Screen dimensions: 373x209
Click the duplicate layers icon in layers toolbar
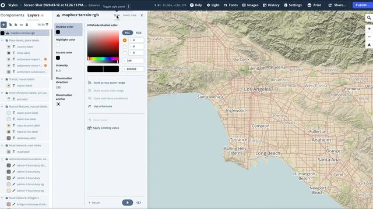click(x=10, y=24)
